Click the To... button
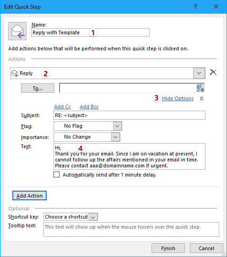227x257 pixels. 38,88
